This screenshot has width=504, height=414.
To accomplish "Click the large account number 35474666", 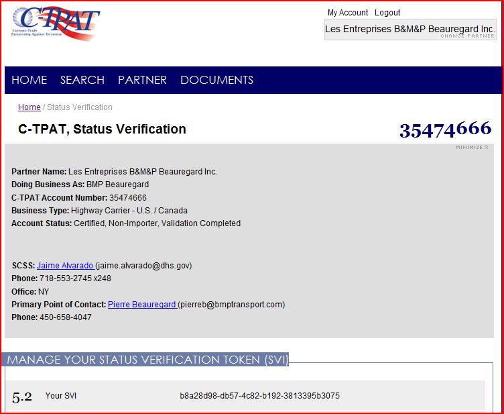I will 445,130.
